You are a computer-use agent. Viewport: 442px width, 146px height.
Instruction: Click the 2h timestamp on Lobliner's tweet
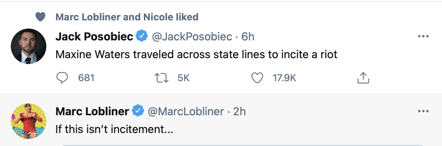pos(240,111)
